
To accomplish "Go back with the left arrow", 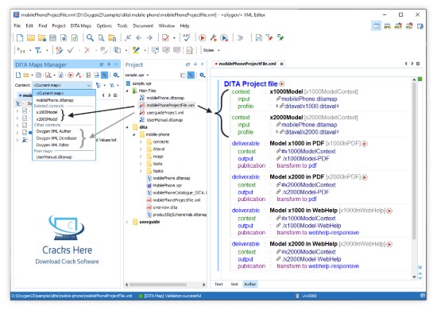I will click(139, 37).
